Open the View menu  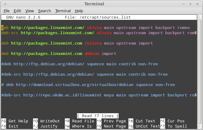coord(30,11)
